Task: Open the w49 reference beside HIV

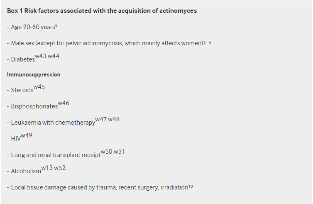Action: click(26, 135)
